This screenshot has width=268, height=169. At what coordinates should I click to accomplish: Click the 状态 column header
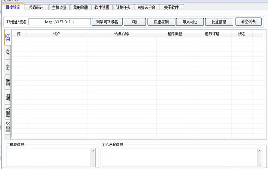242,34
